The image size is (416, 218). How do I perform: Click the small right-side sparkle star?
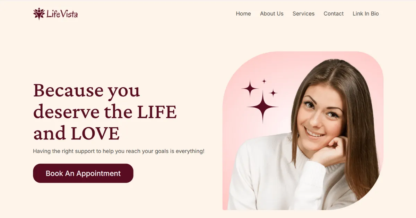[x=273, y=93]
